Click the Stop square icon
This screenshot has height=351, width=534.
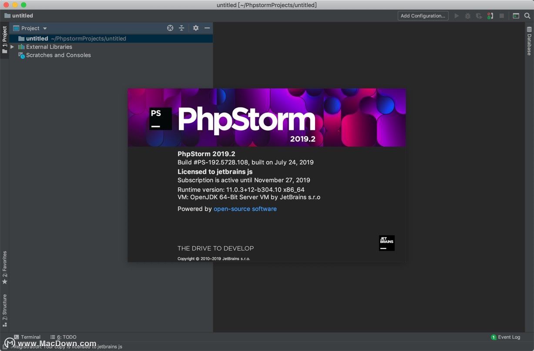[x=502, y=16]
